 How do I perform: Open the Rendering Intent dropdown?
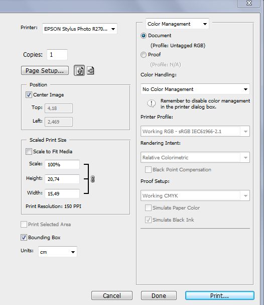pyautogui.click(x=195, y=157)
